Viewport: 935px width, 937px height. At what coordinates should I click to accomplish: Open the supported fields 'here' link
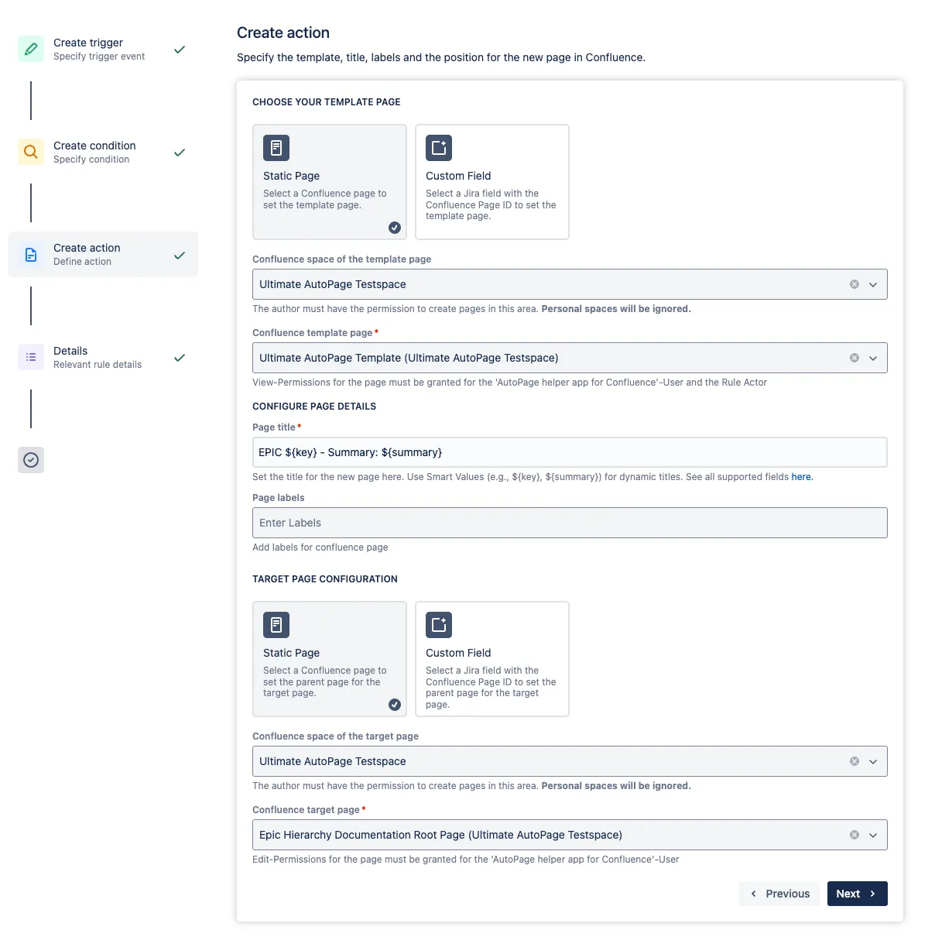802,476
